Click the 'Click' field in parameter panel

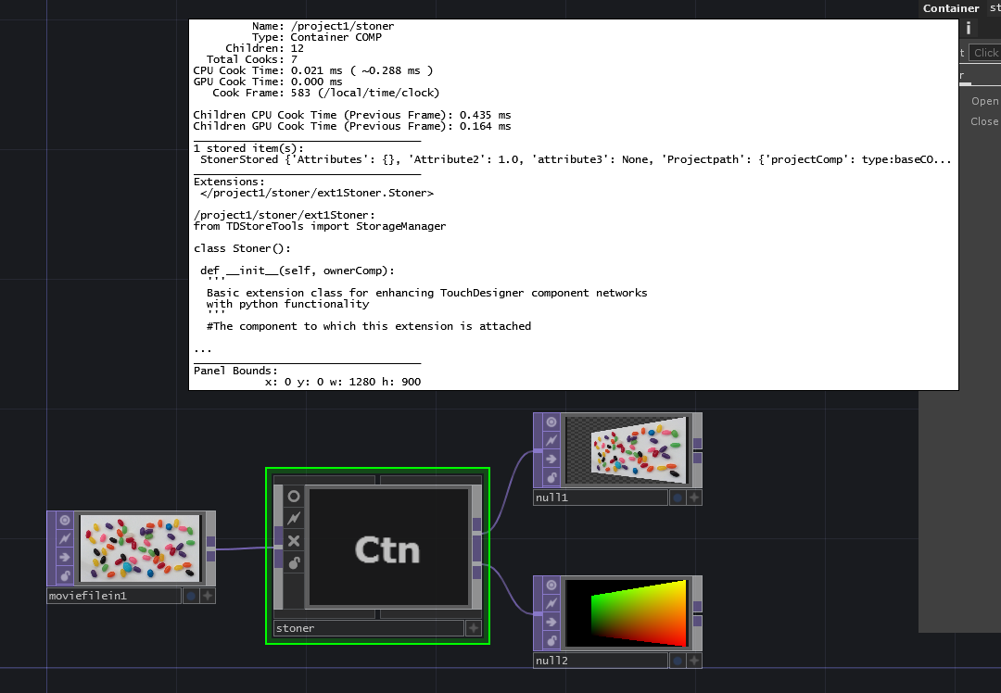[x=984, y=53]
